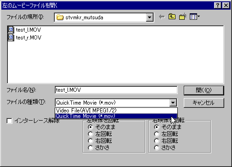Click the QuickTime Movie file type combo box

coord(116,103)
